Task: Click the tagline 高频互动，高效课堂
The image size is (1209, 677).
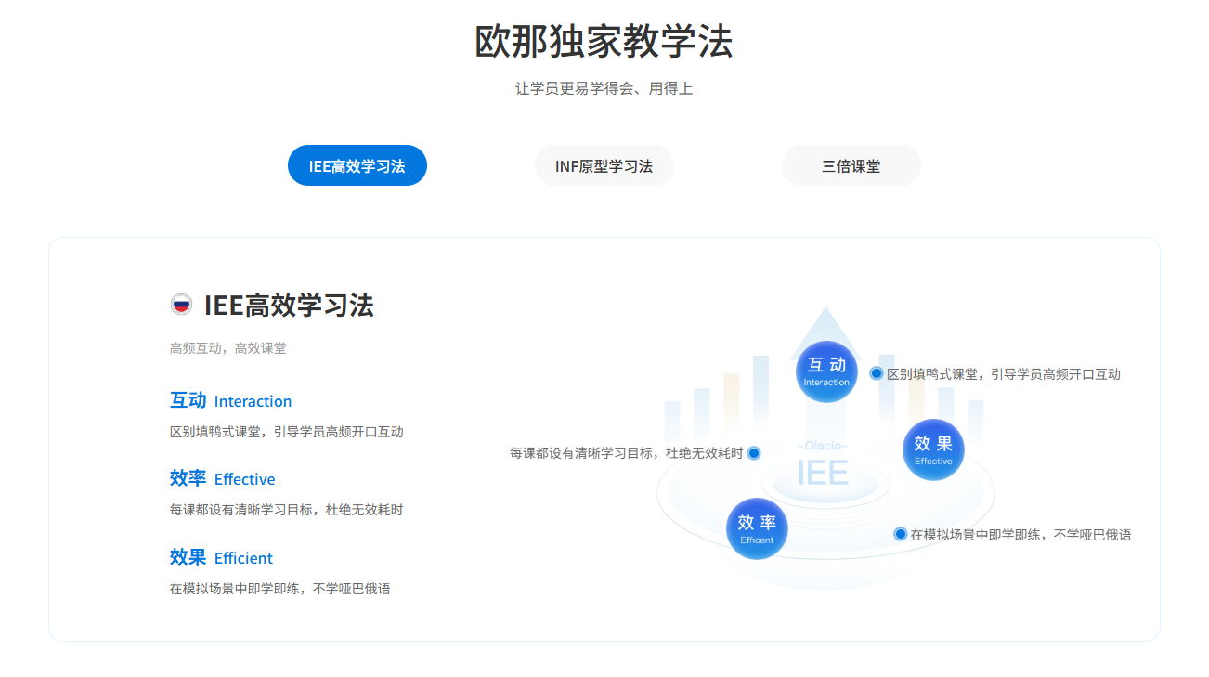Action: (227, 348)
